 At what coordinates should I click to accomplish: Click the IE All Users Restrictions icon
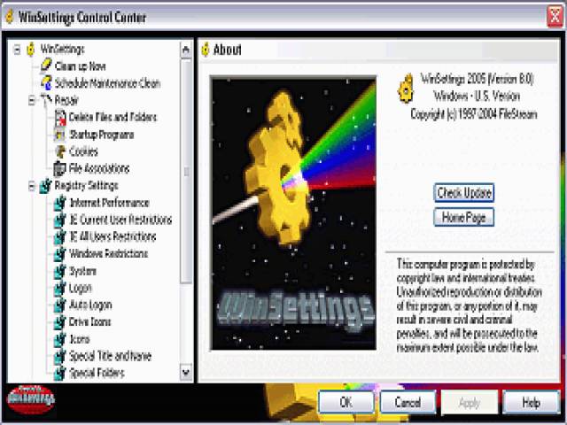(x=59, y=236)
